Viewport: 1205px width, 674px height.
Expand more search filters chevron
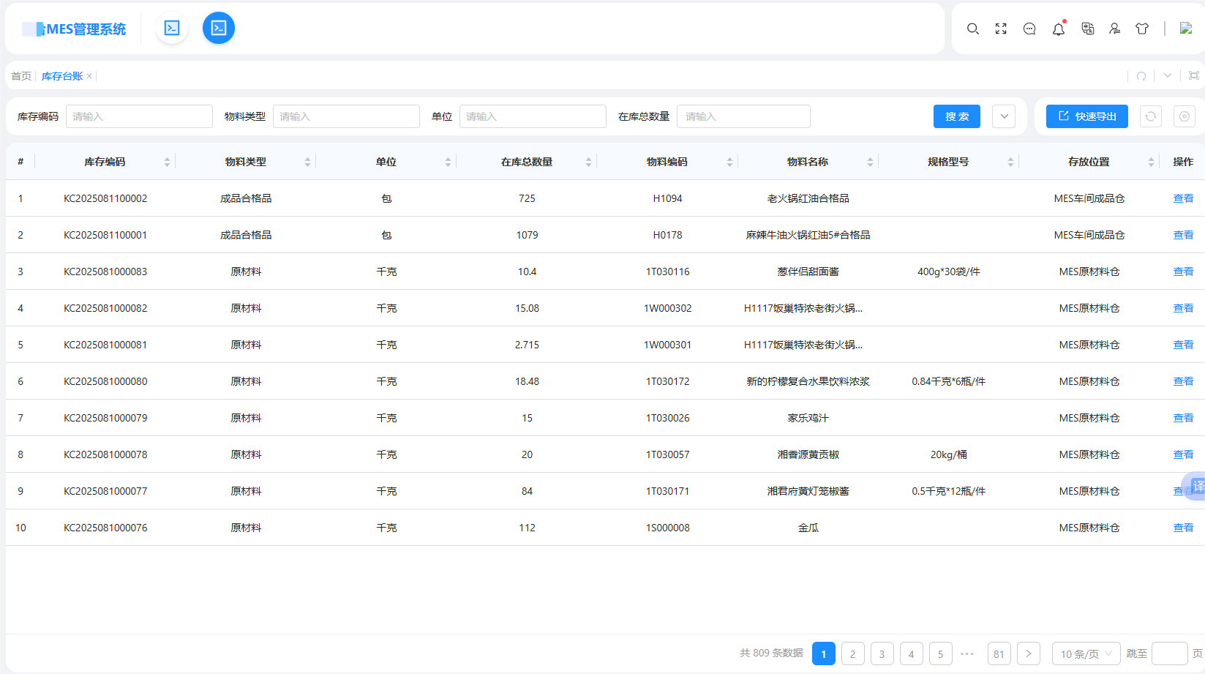tap(1004, 116)
